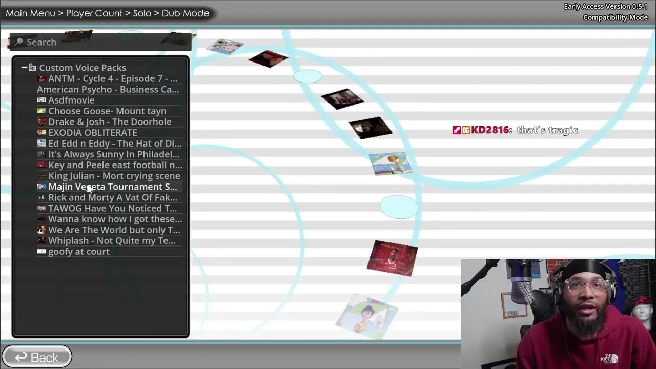Focus the Search field
The height and width of the screenshot is (369, 656).
point(100,42)
